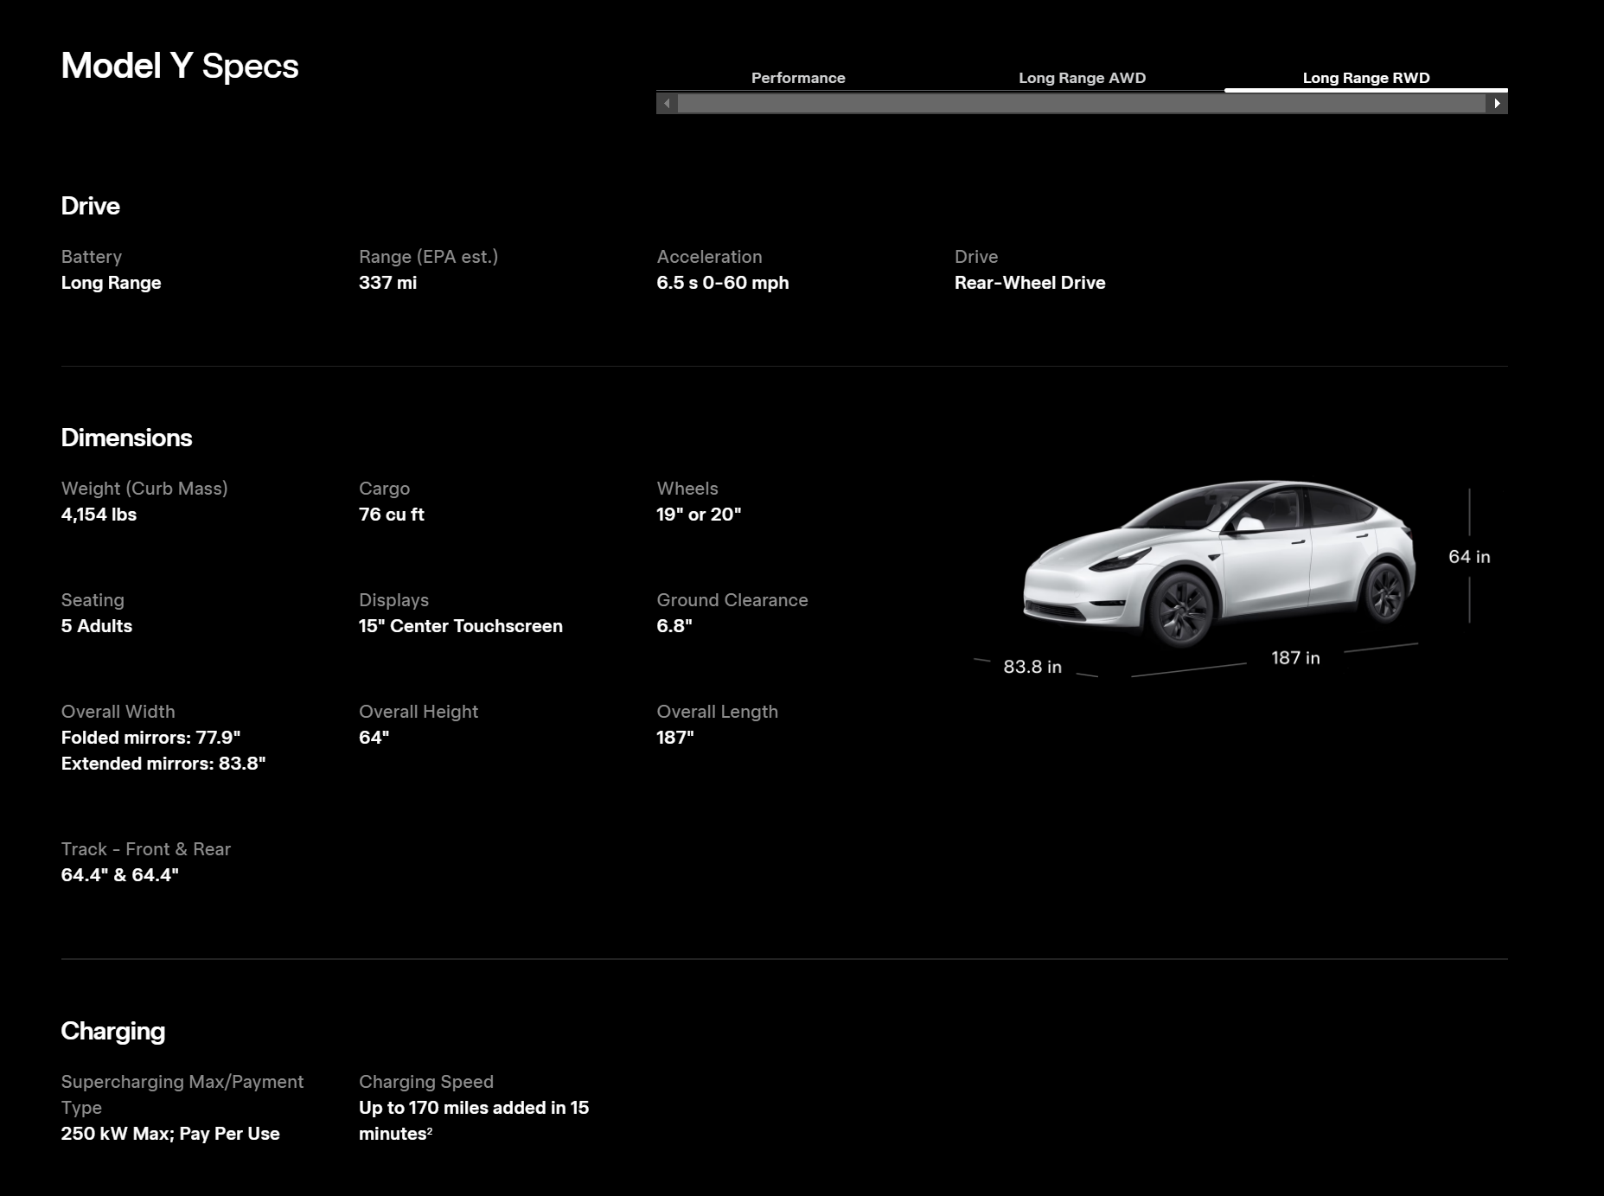Click the Battery value 'Long Range'
The width and height of the screenshot is (1604, 1196).
pyautogui.click(x=111, y=283)
